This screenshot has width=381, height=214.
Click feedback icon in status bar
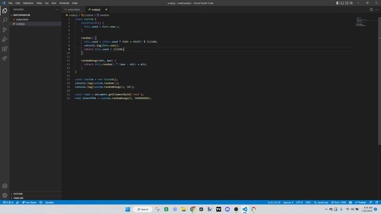371,202
